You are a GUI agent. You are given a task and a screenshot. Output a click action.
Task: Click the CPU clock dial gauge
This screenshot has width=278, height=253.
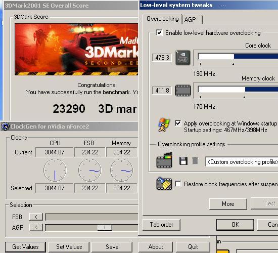point(55,170)
